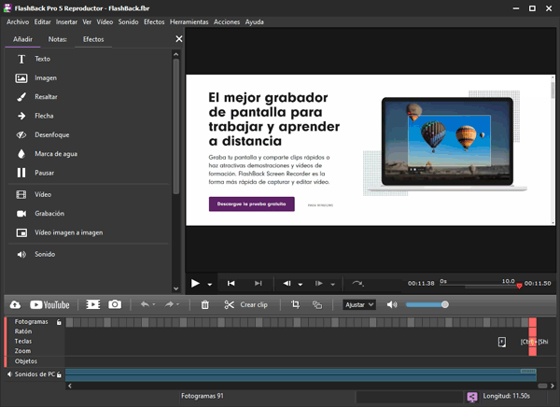Jump to the start of the recording
The height and width of the screenshot is (407, 560).
pos(231,284)
